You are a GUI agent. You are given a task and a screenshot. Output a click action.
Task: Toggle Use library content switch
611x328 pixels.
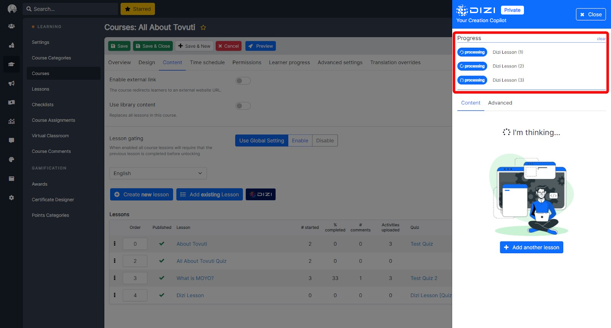coord(243,106)
